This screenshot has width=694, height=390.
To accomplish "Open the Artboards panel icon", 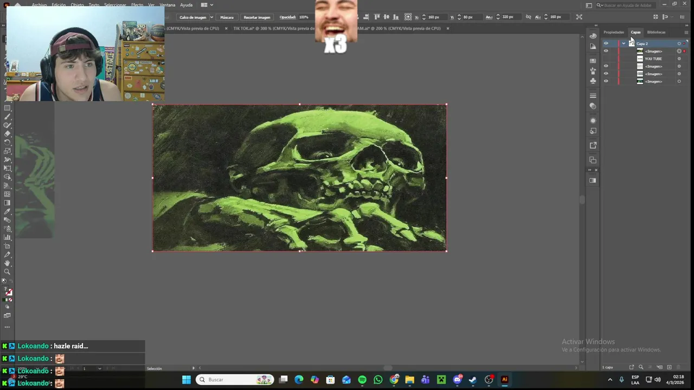I will coord(593,160).
